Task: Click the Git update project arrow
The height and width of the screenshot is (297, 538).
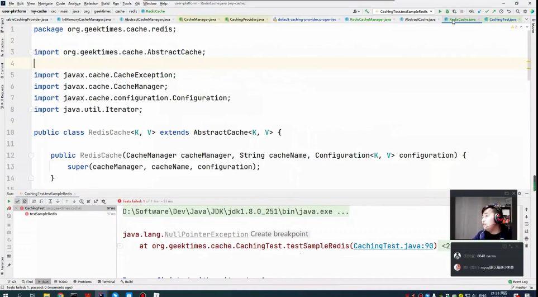Action: point(479,11)
